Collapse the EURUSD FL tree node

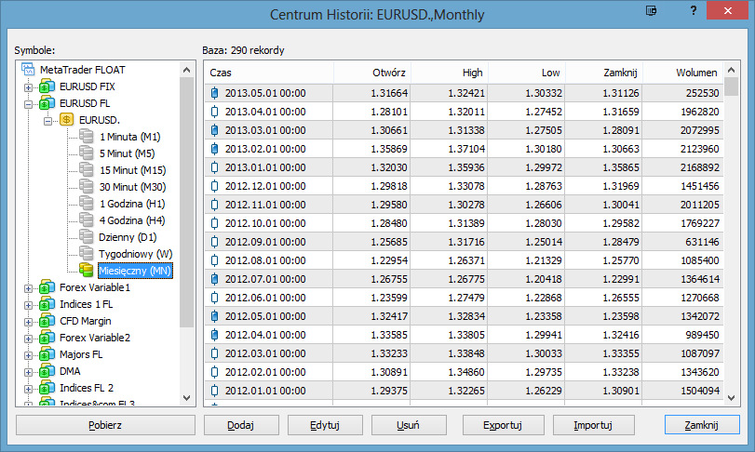pos(29,104)
